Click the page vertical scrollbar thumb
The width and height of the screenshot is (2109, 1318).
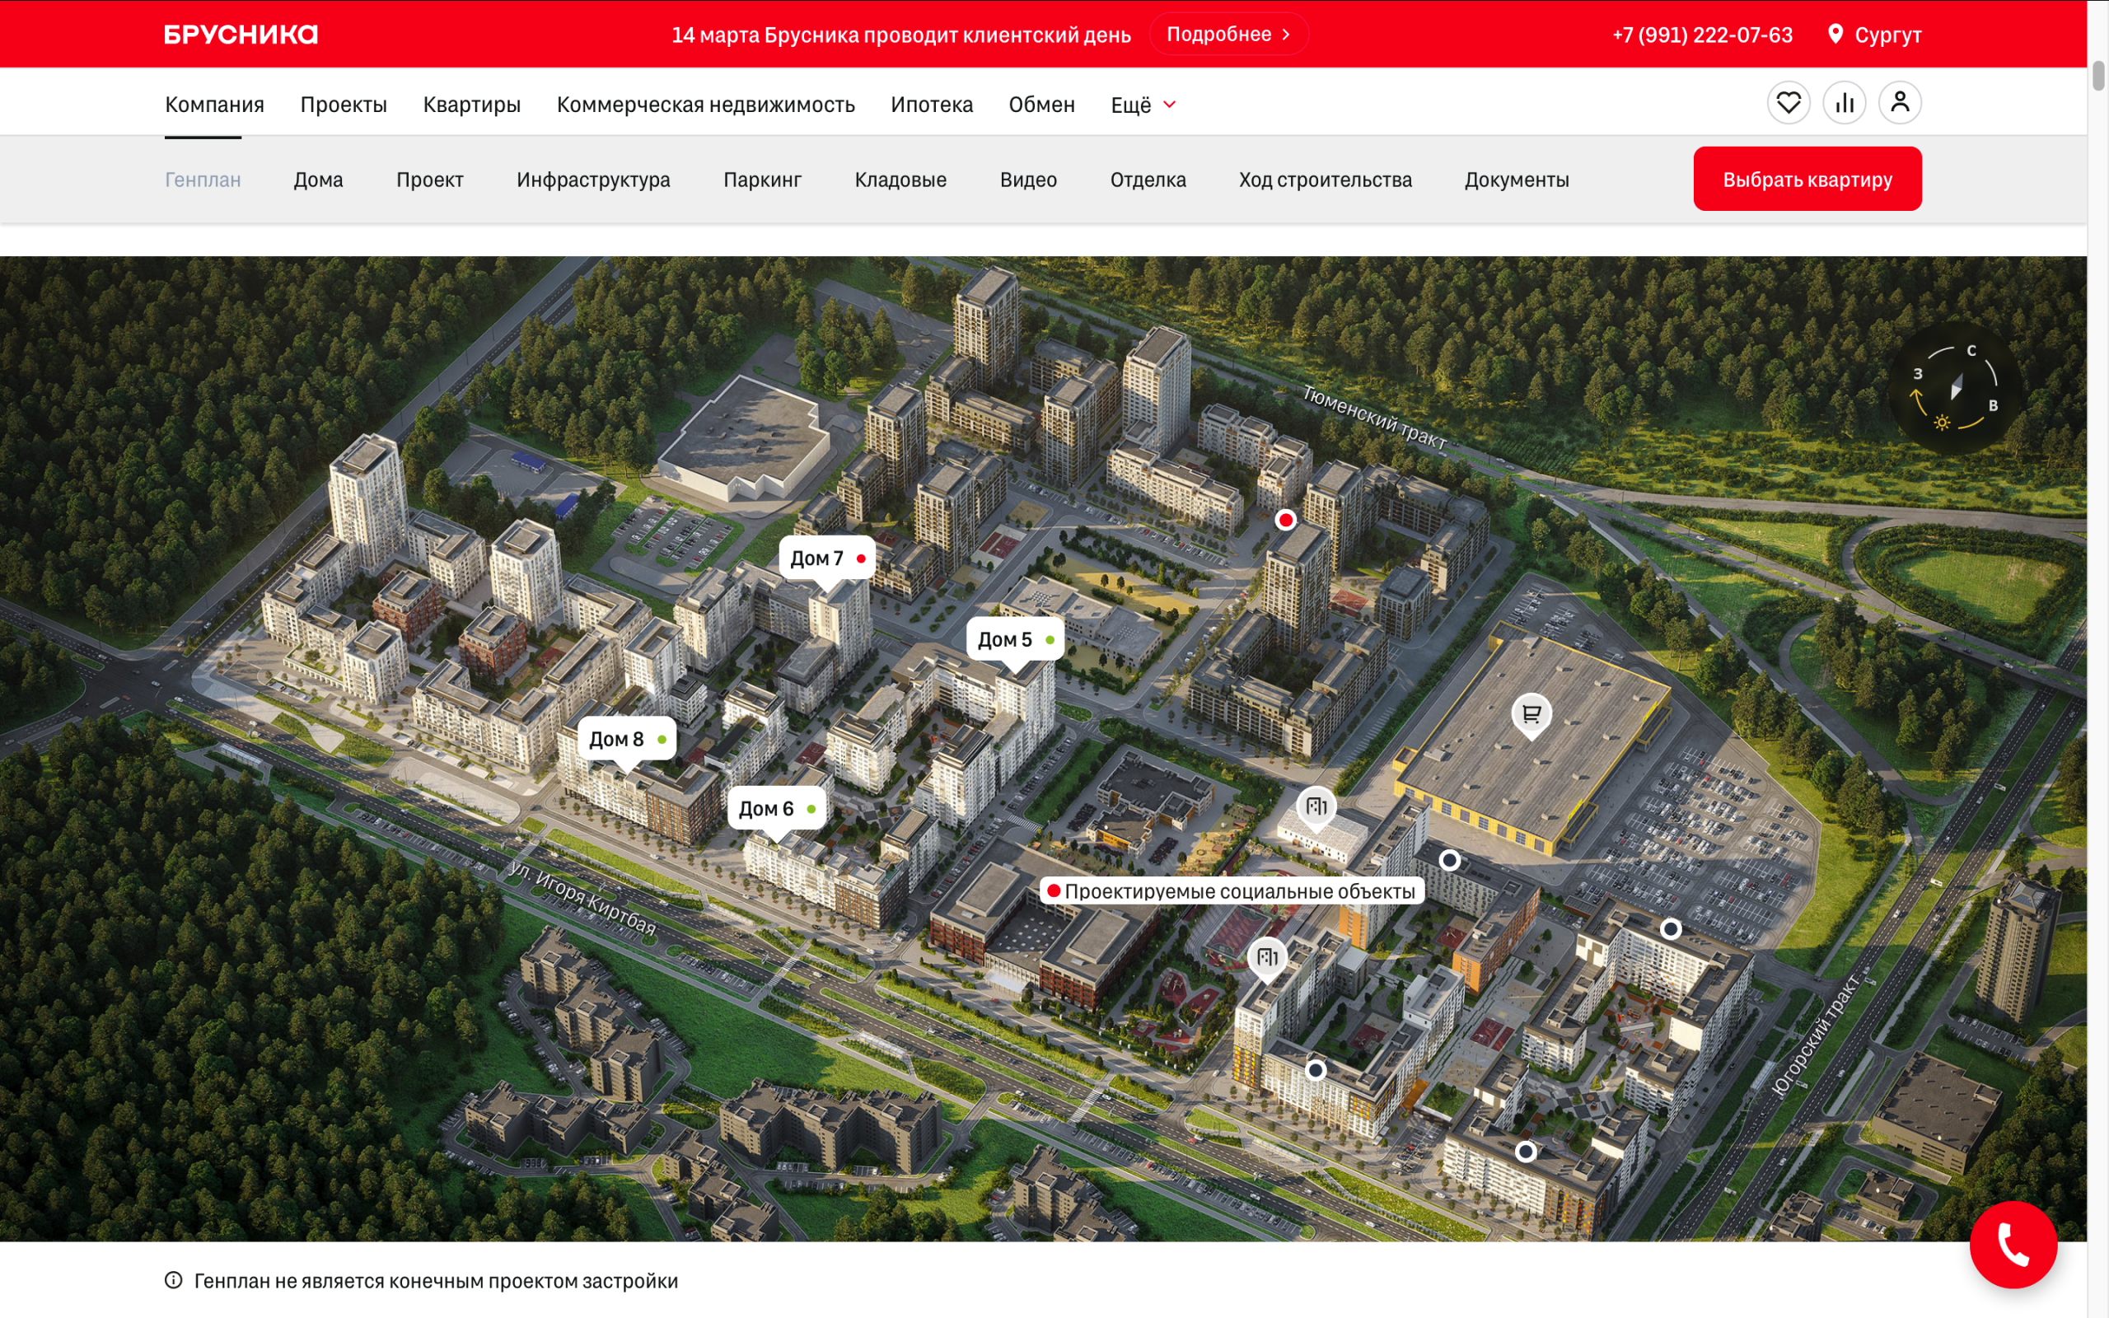coord(2098,75)
